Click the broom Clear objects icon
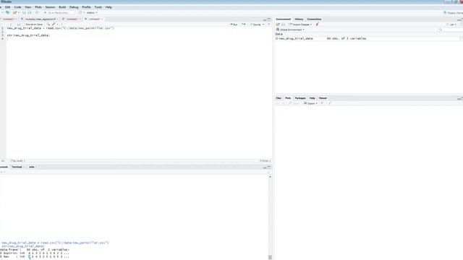The width and height of the screenshot is (463, 260). pyautogui.click(x=318, y=25)
